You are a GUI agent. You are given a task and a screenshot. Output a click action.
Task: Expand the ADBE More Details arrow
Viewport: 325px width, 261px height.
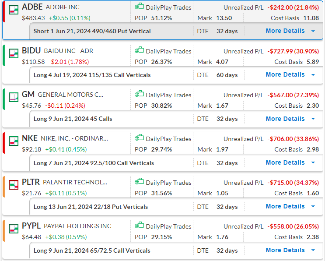pyautogui.click(x=313, y=31)
